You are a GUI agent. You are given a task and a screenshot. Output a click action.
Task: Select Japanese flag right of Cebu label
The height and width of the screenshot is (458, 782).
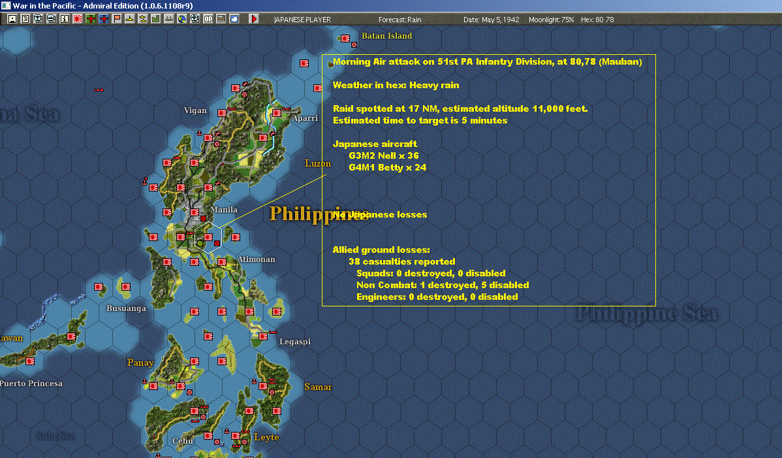(208, 436)
